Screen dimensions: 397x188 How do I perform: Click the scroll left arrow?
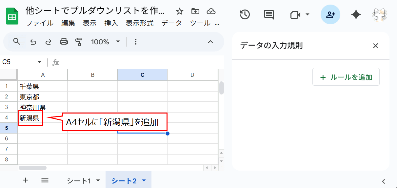[x=207, y=168]
